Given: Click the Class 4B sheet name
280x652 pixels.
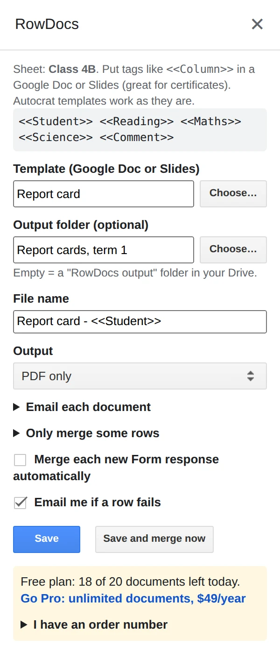Looking at the screenshot, I should pos(72,69).
